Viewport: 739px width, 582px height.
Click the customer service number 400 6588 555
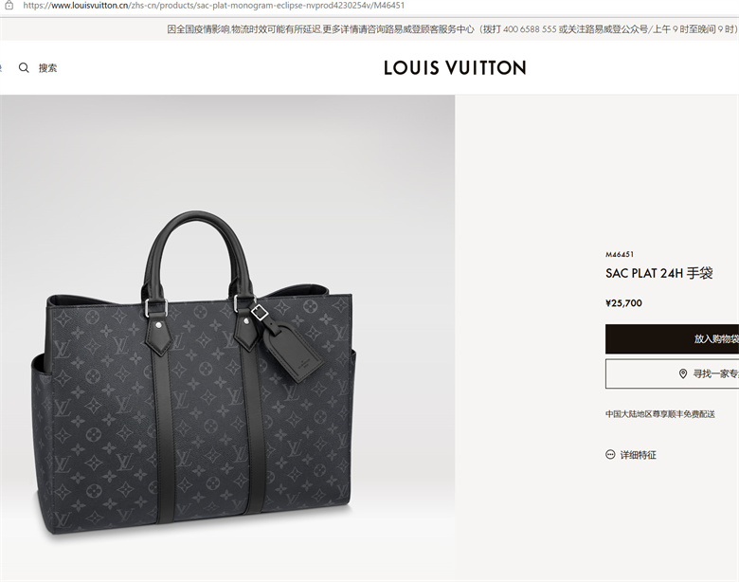(530, 29)
